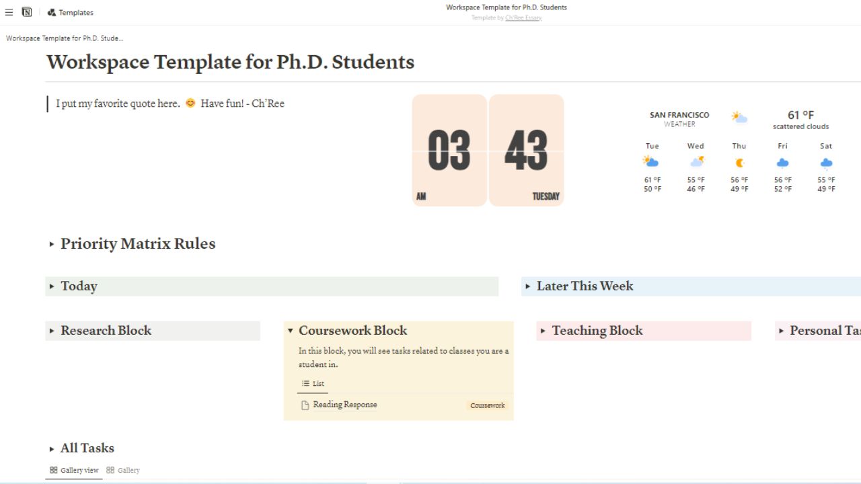The height and width of the screenshot is (484, 861).
Task: Collapse the Coursework Block section
Action: 290,331
